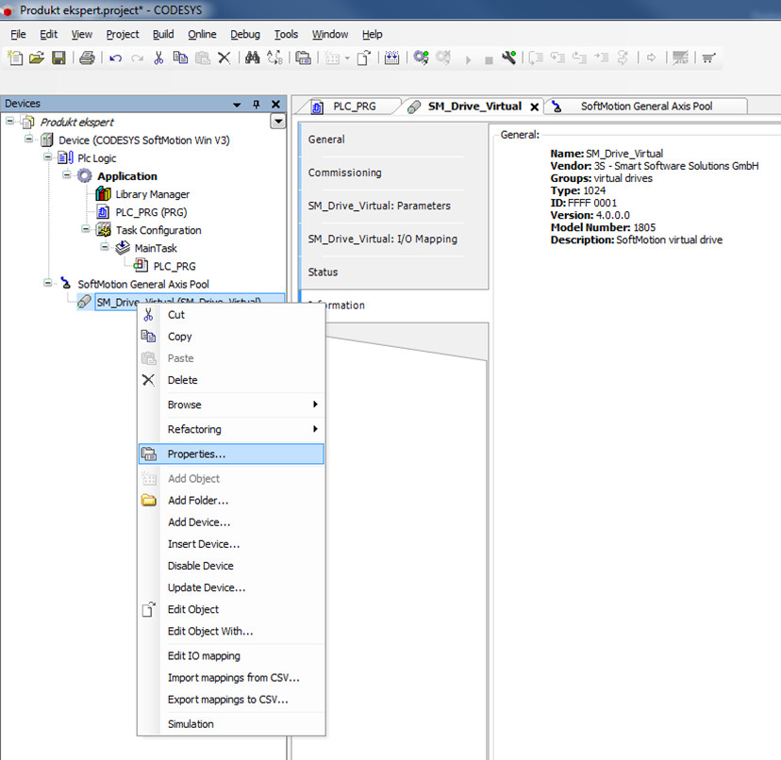Viewport: 781px width, 760px height.
Task: Choose Export mappings to CSV... in the context menu
Action: [232, 700]
